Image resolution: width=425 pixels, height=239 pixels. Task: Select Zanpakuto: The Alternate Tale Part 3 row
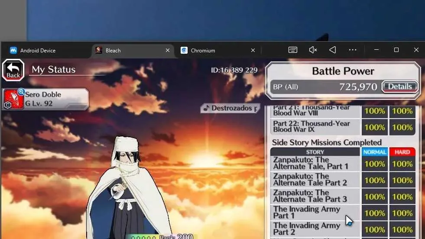343,197
